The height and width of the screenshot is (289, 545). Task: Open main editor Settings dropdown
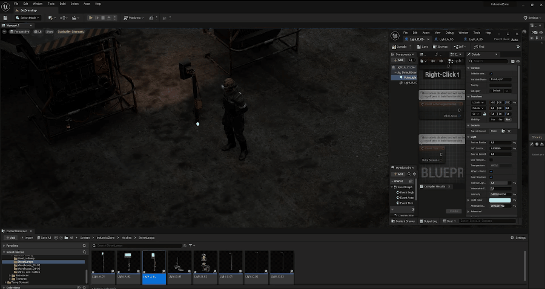pos(532,18)
